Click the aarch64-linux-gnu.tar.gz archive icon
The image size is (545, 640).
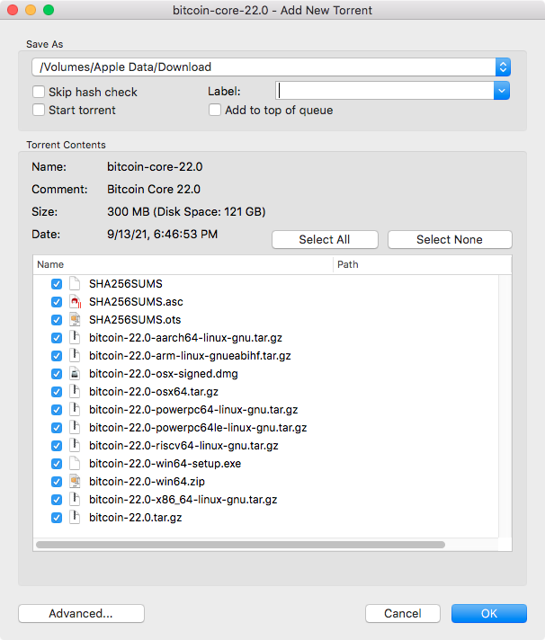point(75,338)
